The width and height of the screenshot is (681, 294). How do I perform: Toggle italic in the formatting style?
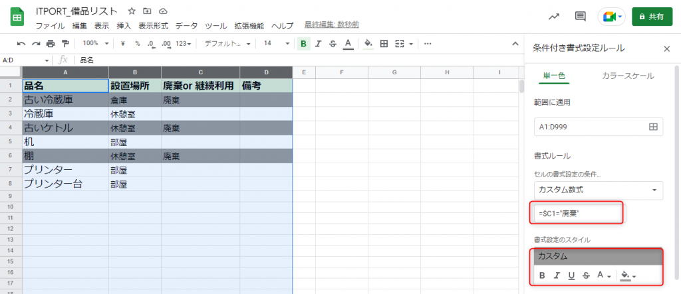(x=557, y=275)
